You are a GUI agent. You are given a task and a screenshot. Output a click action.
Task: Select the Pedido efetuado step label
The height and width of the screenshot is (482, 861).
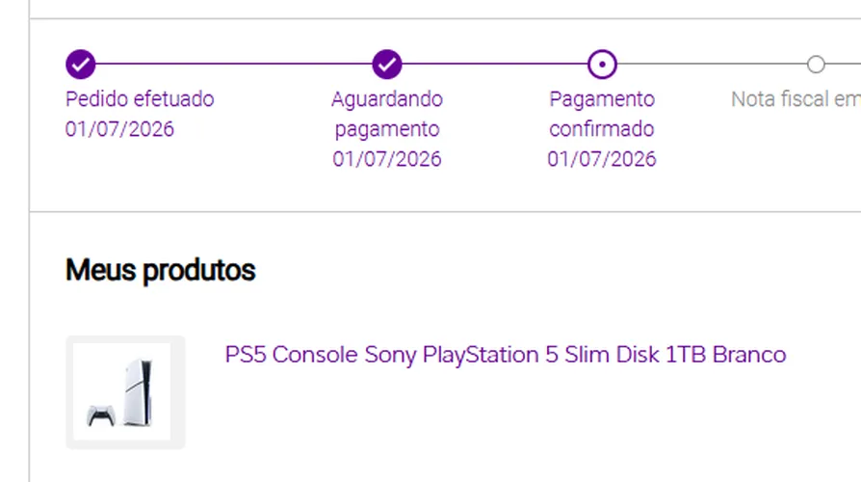coord(140,99)
